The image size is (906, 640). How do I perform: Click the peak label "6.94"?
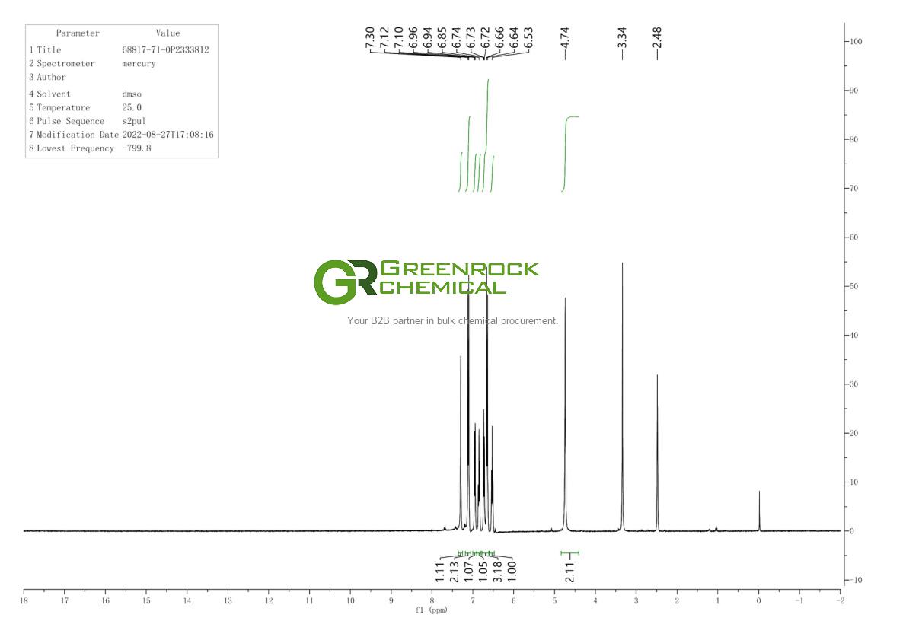428,37
